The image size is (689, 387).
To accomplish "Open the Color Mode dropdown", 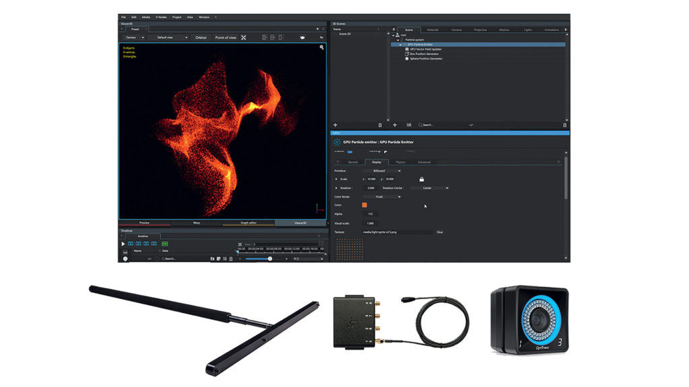I will (387, 196).
